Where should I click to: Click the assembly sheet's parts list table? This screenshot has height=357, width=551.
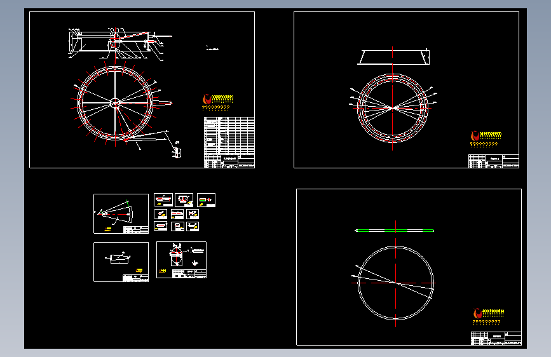point(229,136)
